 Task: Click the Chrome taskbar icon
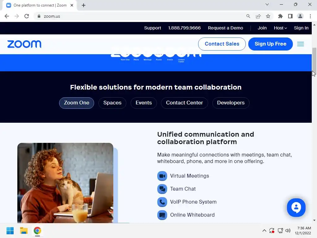[x=37, y=231]
